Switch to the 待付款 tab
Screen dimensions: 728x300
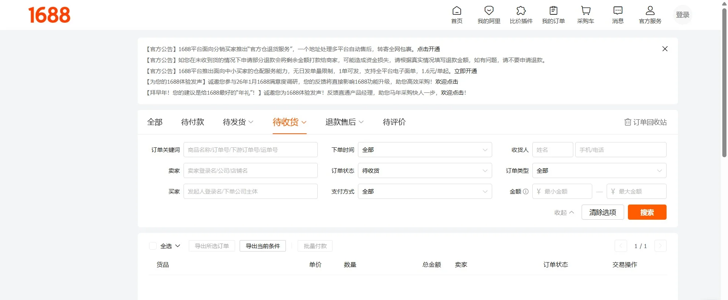(193, 122)
